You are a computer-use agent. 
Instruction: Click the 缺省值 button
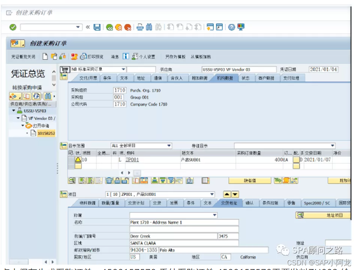[250, 181]
